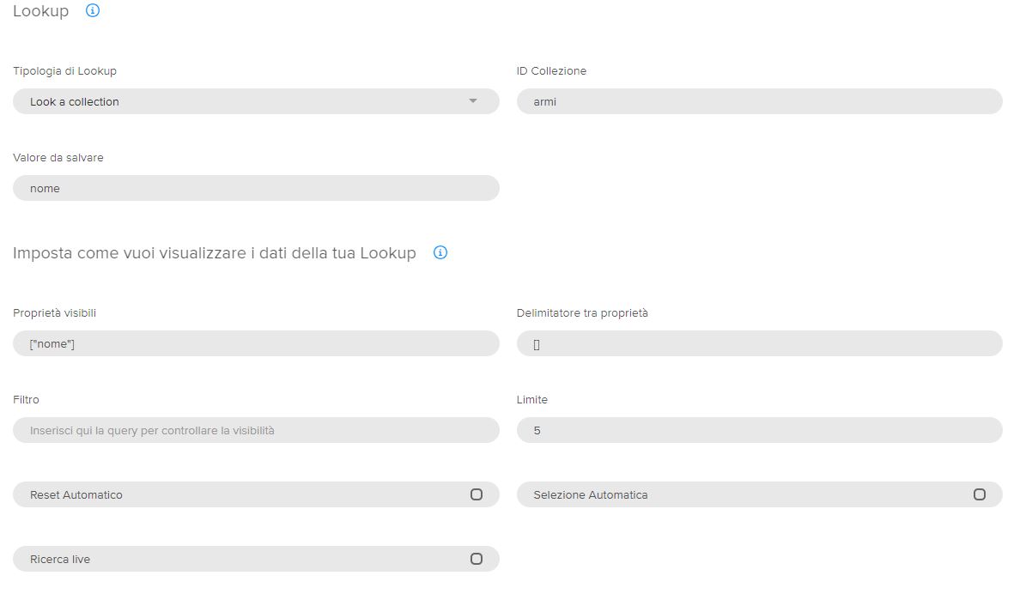Click the 'Tipologia di Lookup' label
The width and height of the screenshot is (1020, 612).
coord(64,71)
